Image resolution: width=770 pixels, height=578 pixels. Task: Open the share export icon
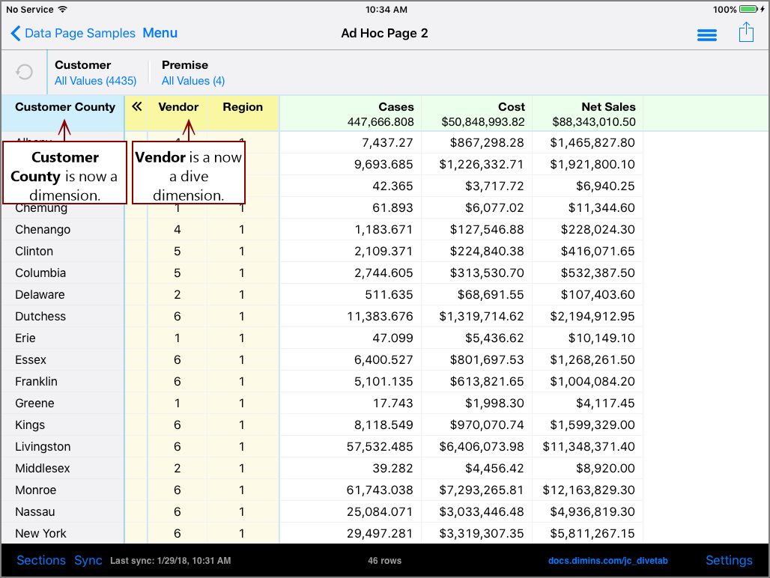tap(745, 33)
